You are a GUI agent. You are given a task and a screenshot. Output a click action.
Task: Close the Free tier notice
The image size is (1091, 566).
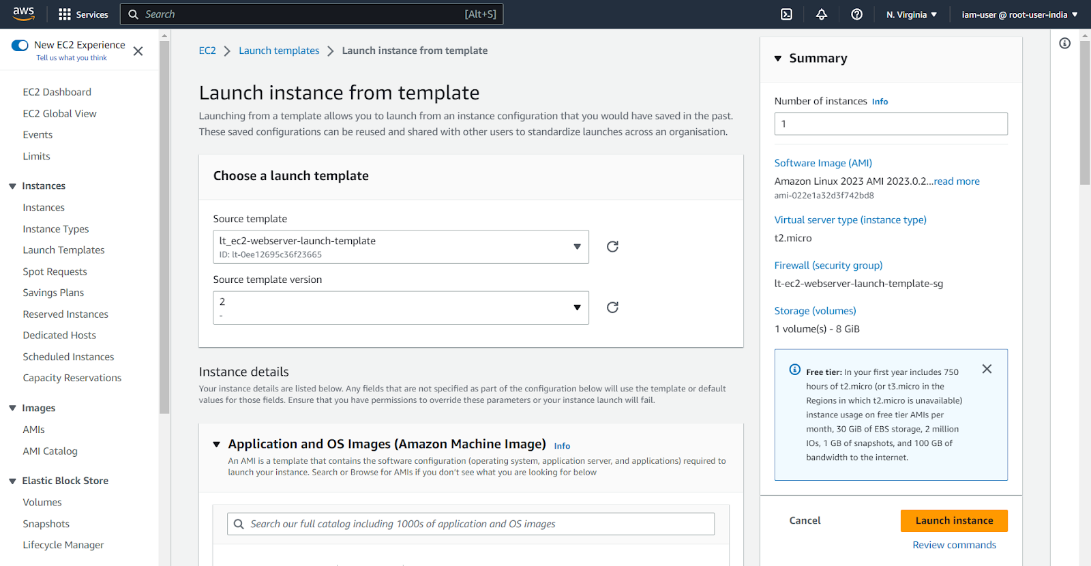click(x=987, y=369)
